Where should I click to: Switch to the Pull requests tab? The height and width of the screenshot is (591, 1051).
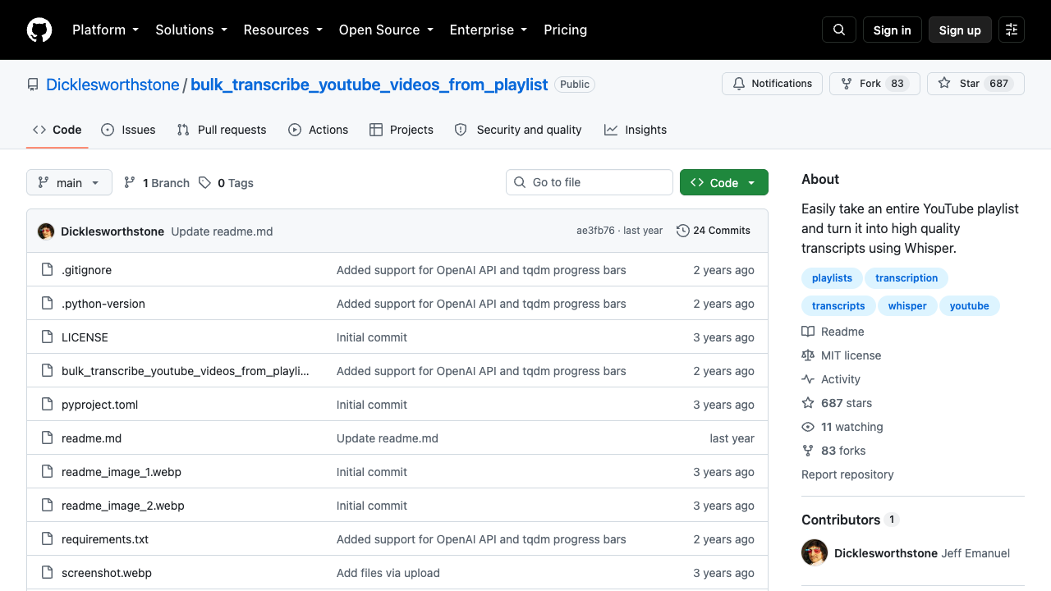pyautogui.click(x=222, y=130)
